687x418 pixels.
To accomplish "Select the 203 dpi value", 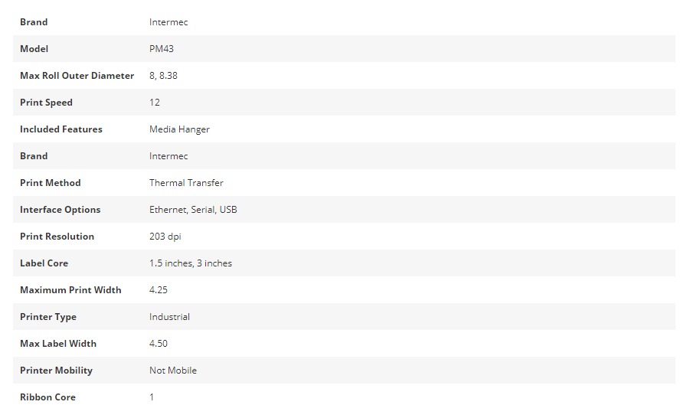I will [x=165, y=237].
